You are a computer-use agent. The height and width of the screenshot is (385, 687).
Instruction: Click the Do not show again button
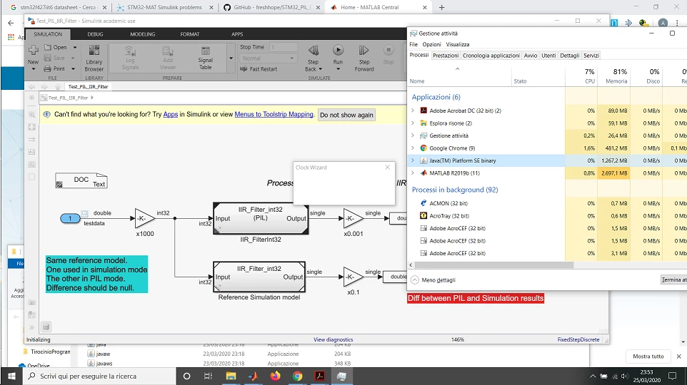pyautogui.click(x=346, y=115)
